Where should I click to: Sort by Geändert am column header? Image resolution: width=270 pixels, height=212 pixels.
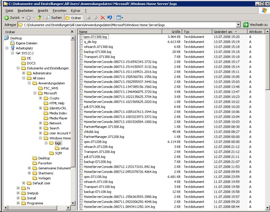tap(230, 32)
